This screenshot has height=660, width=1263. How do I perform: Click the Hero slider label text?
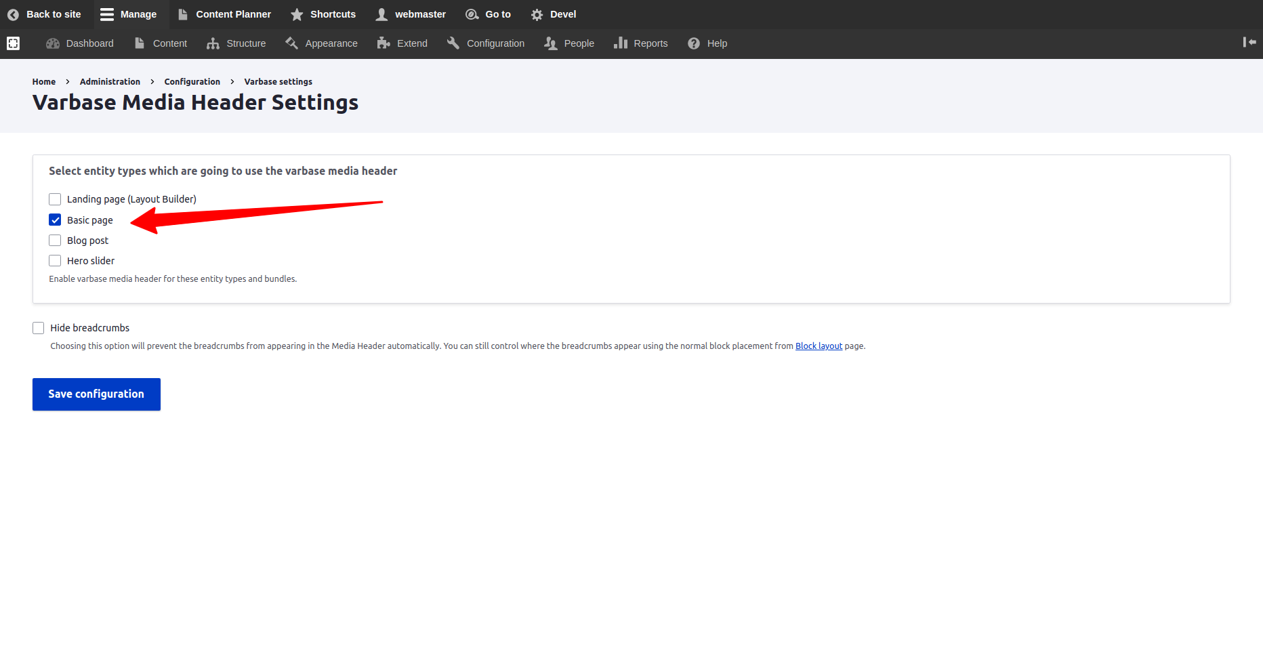pos(91,261)
